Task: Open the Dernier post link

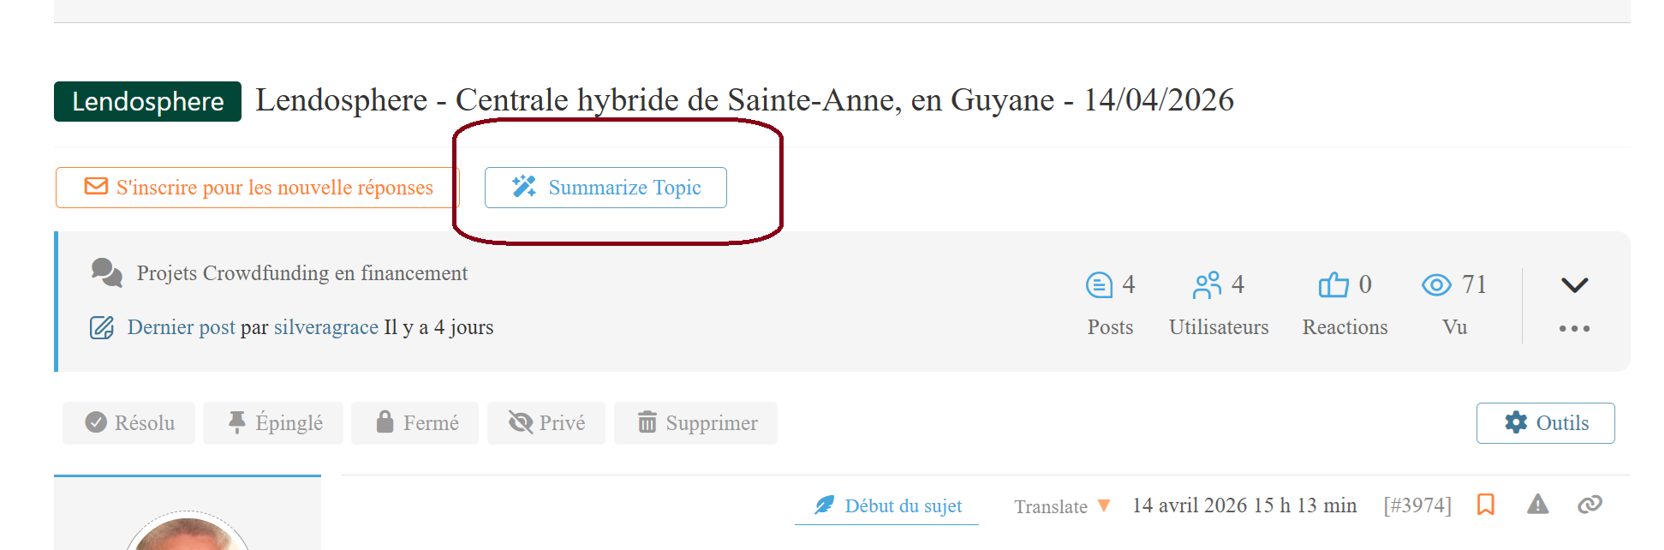Action: pos(181,327)
